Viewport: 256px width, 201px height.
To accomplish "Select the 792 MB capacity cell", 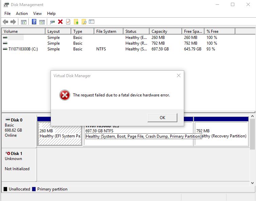I will pyautogui.click(x=158, y=43).
